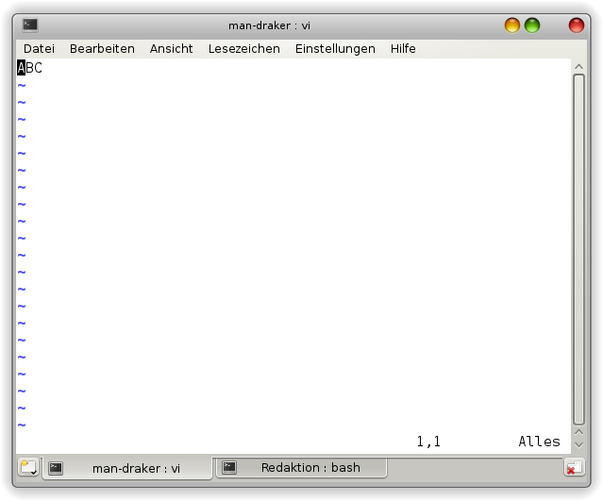This screenshot has width=603, height=501.
Task: Close the window with red button
Action: (577, 25)
